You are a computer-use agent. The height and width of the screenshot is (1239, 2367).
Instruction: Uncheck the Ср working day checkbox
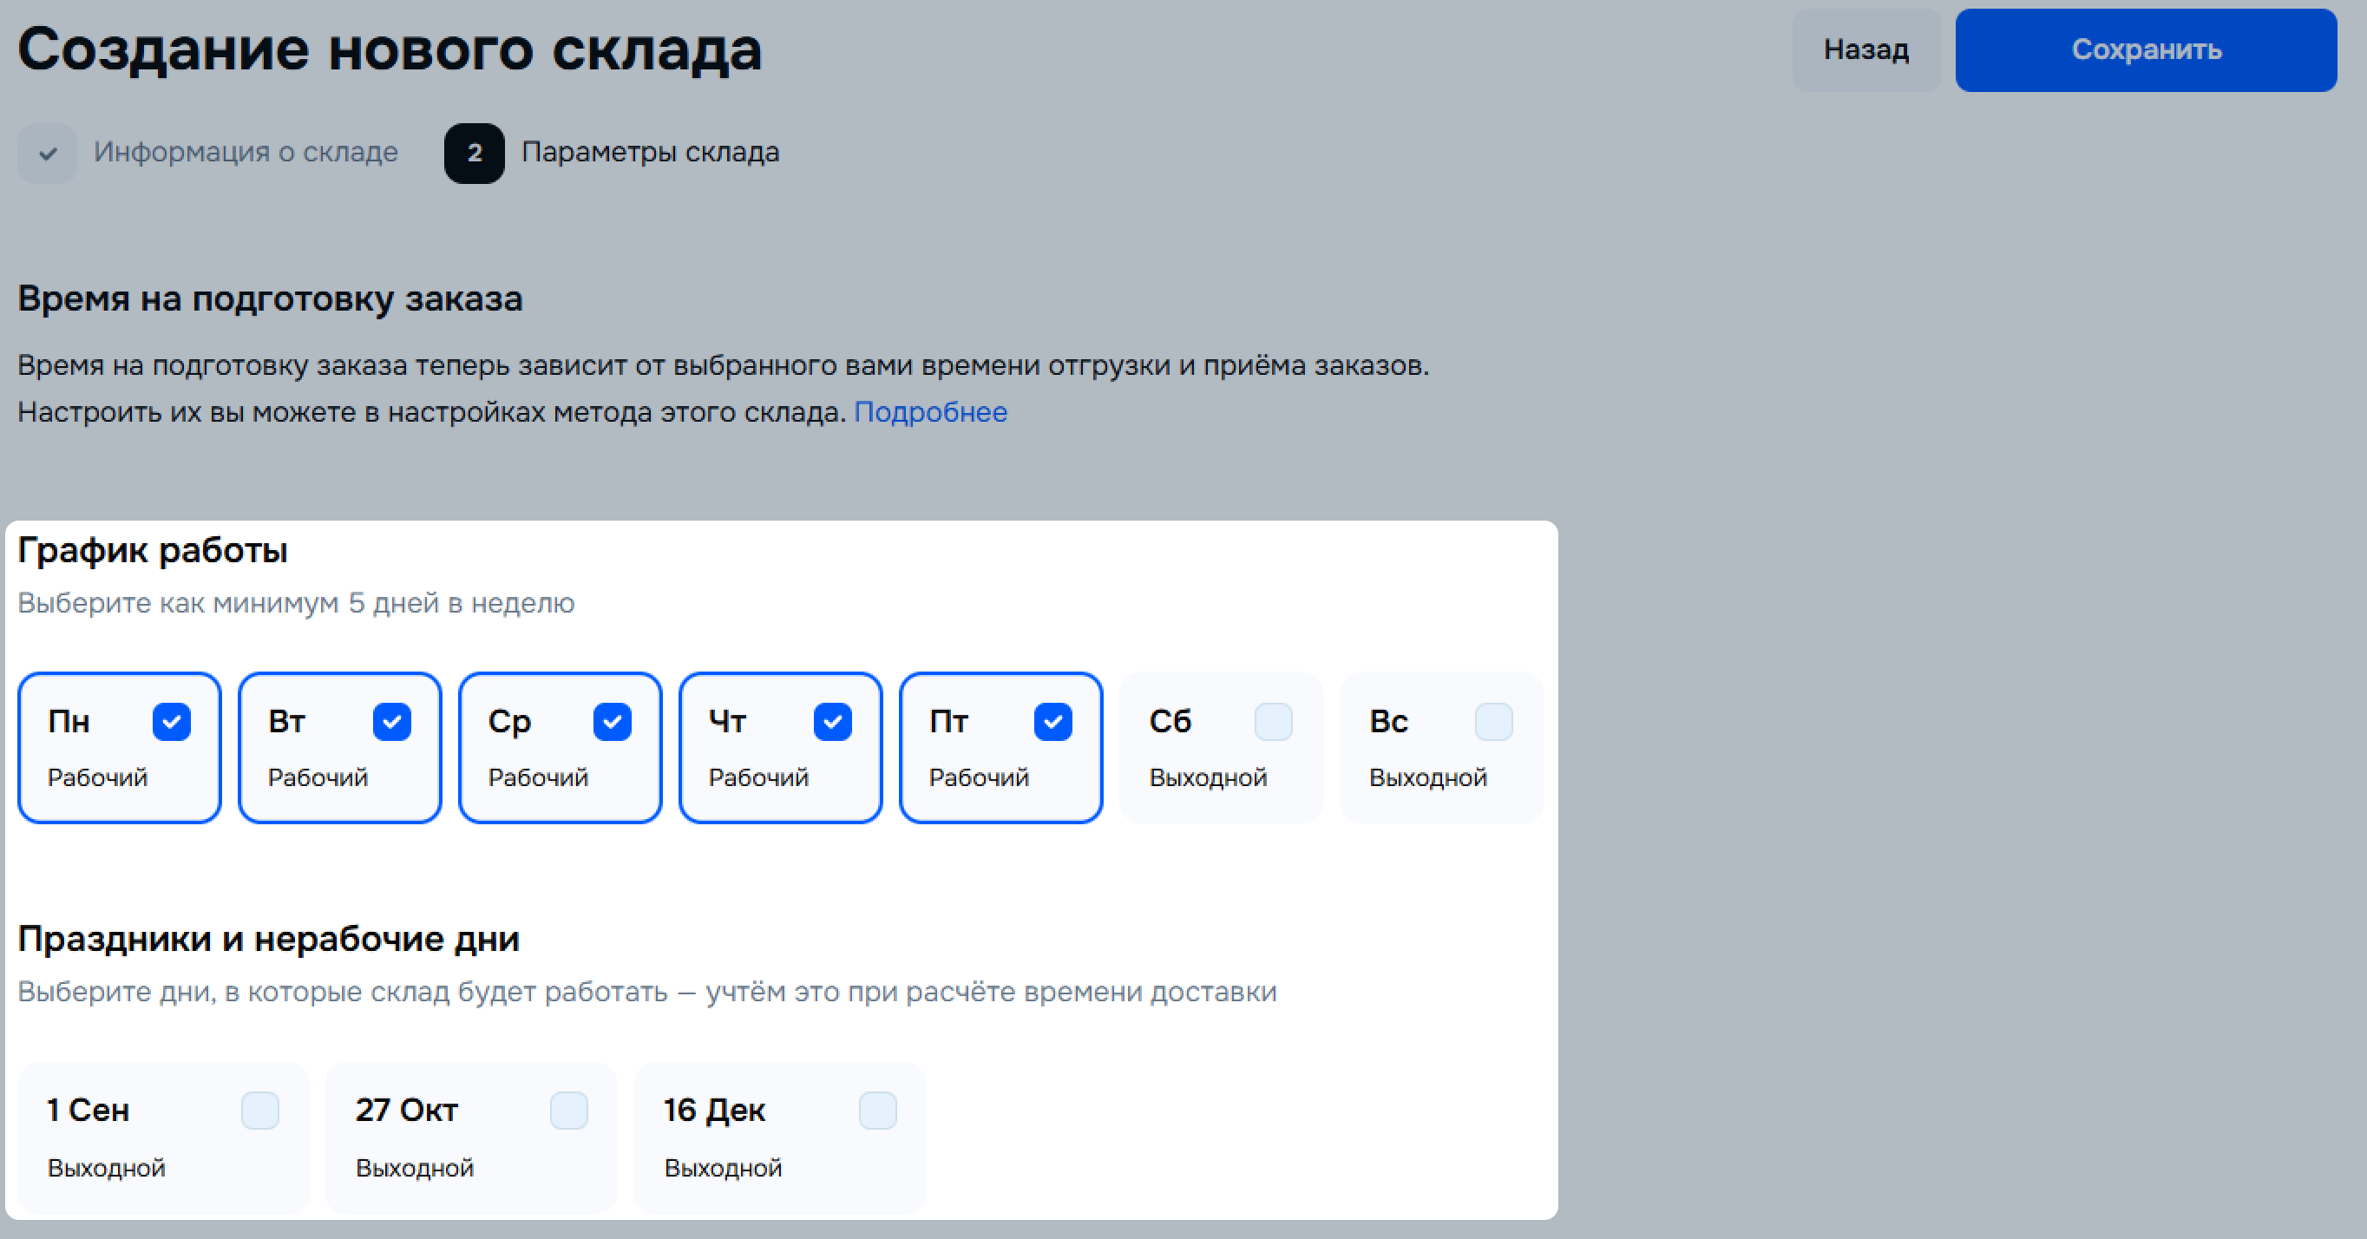tap(613, 722)
